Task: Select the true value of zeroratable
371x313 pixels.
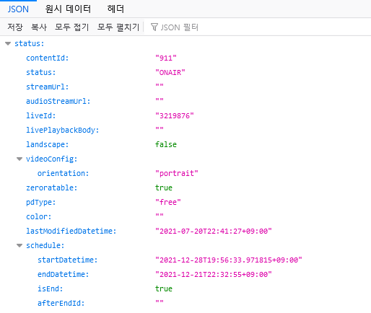Action: 164,188
